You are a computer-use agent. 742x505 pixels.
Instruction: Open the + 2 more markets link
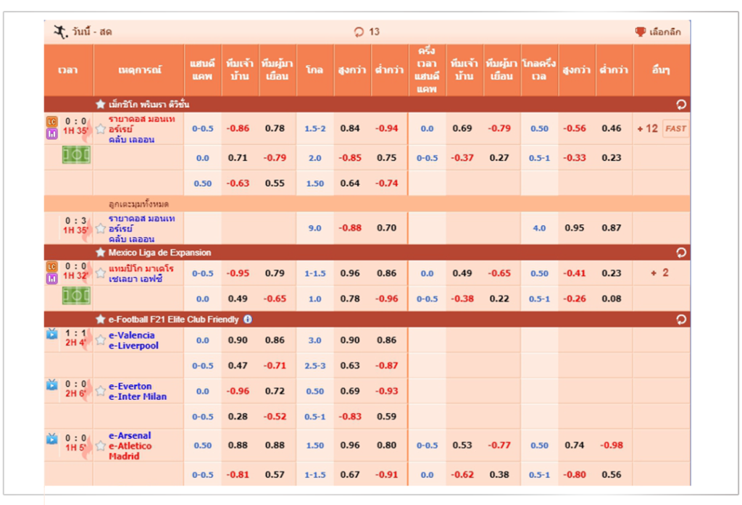(659, 272)
